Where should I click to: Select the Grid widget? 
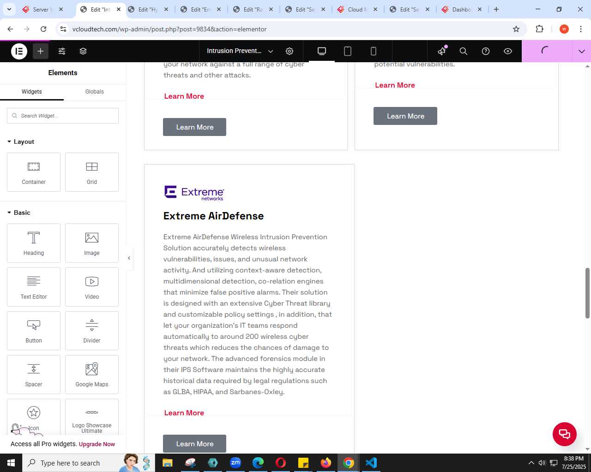[92, 172]
